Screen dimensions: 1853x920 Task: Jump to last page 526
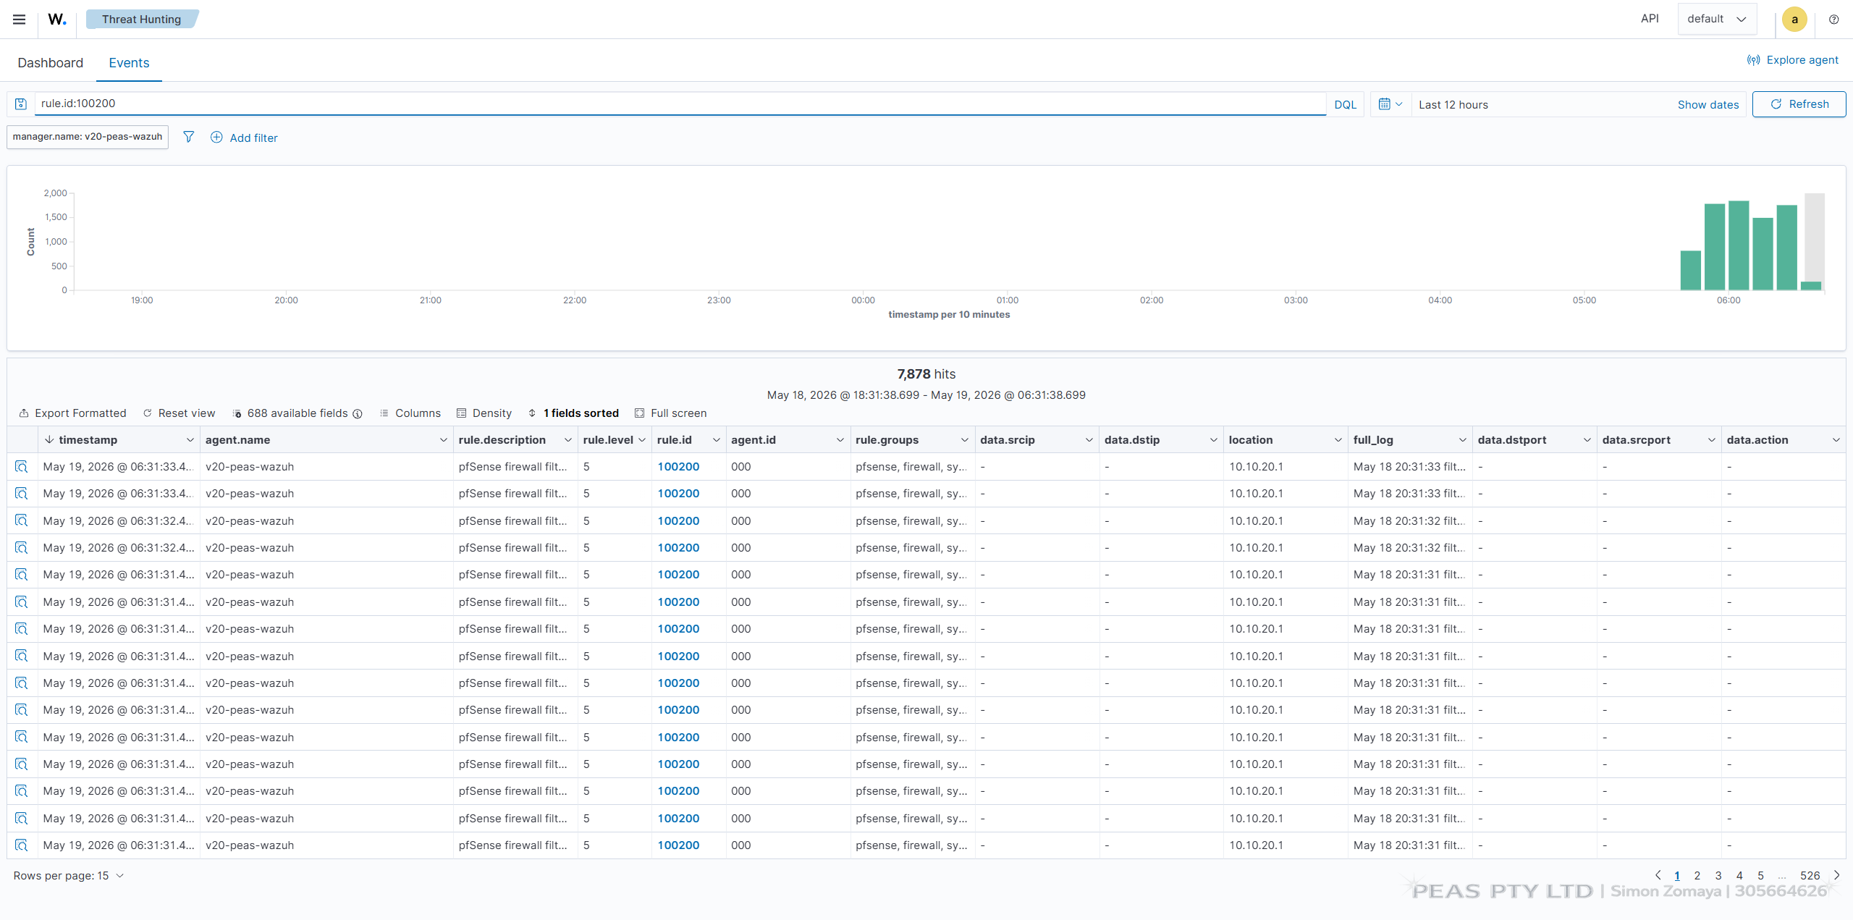coord(1810,876)
